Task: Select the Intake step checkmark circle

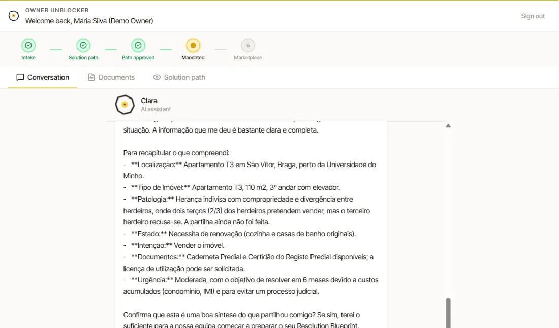Action: click(28, 45)
